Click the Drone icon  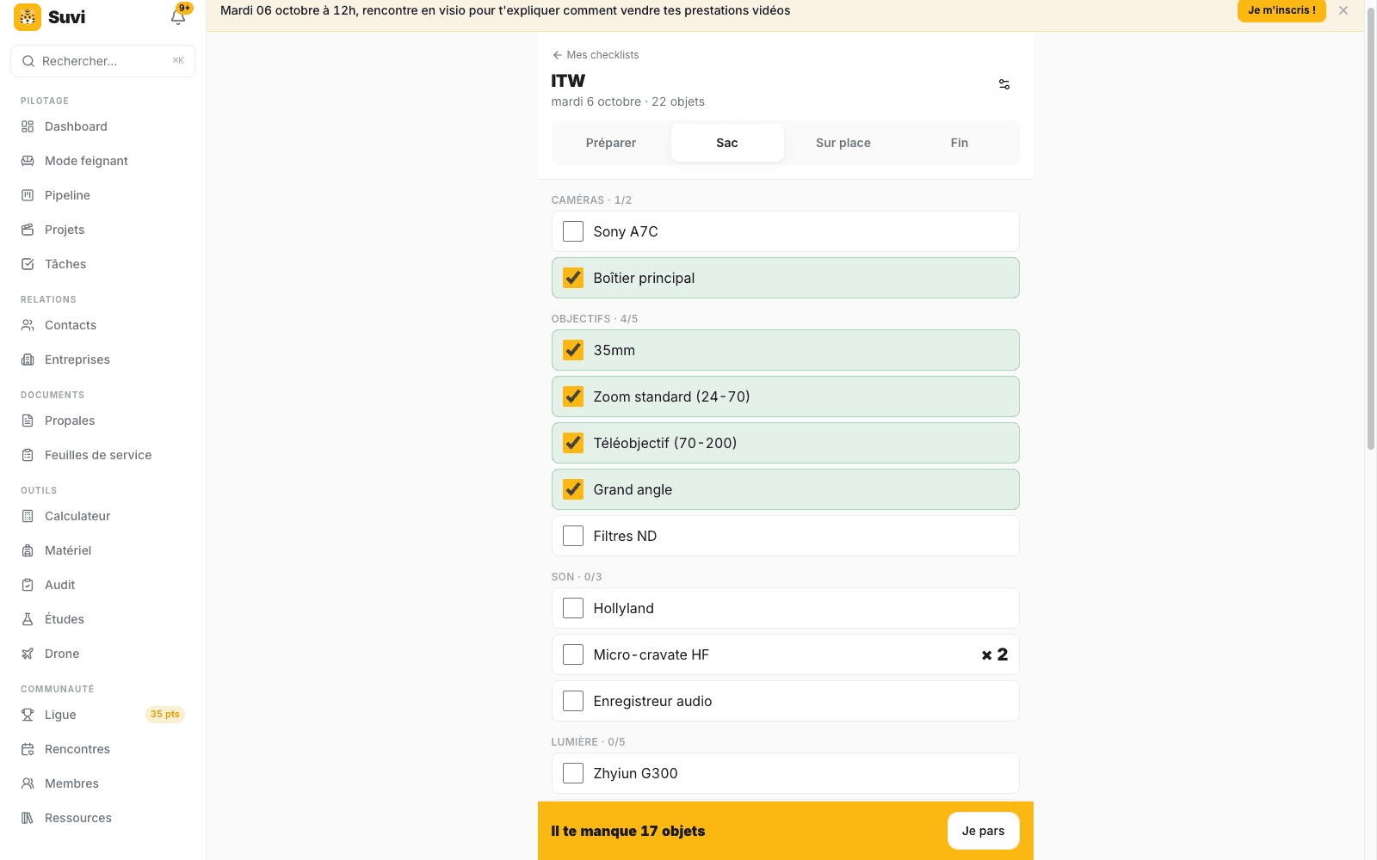[28, 654]
